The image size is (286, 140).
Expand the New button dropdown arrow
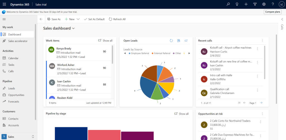point(78,19)
